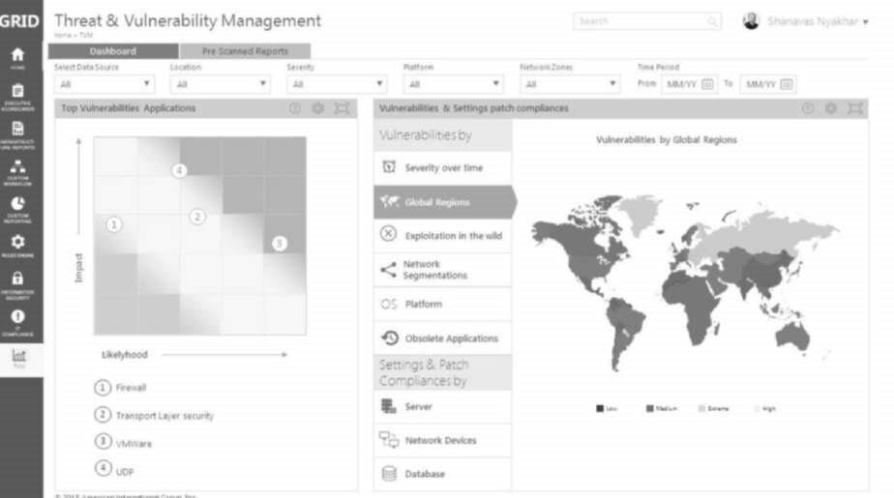Open Custom Workflow in the sidebar
This screenshot has height=498, width=894.
[18, 171]
